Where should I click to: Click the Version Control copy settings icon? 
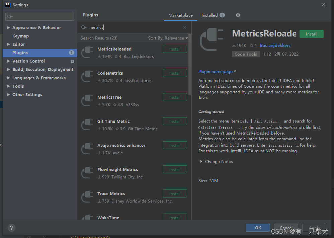(x=72, y=61)
